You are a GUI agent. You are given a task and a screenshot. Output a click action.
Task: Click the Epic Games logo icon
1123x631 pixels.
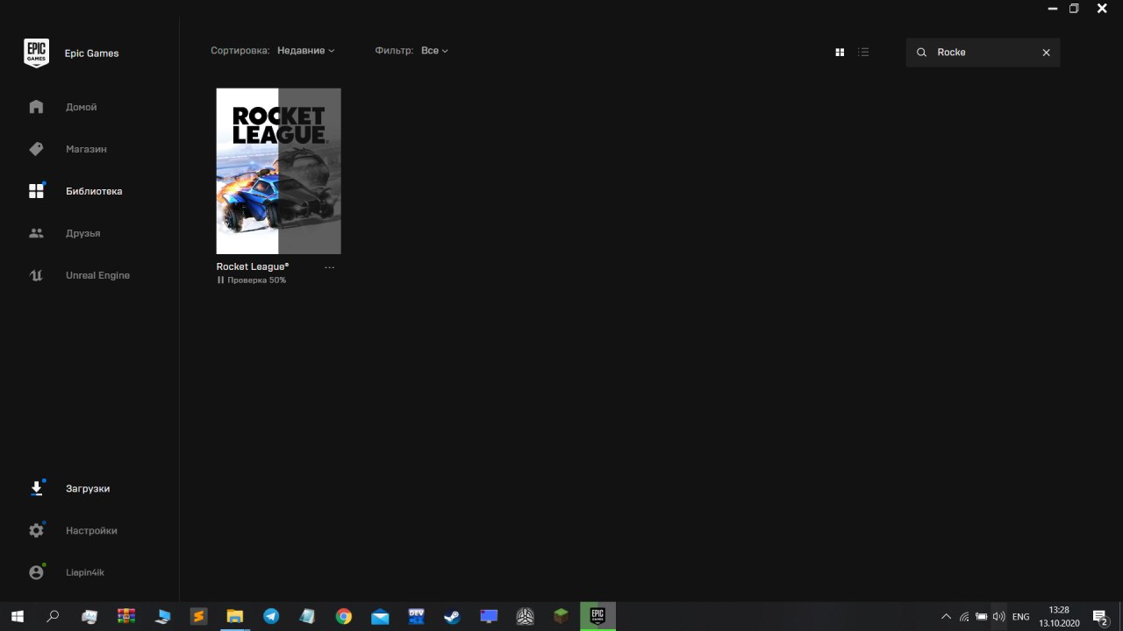click(x=36, y=53)
